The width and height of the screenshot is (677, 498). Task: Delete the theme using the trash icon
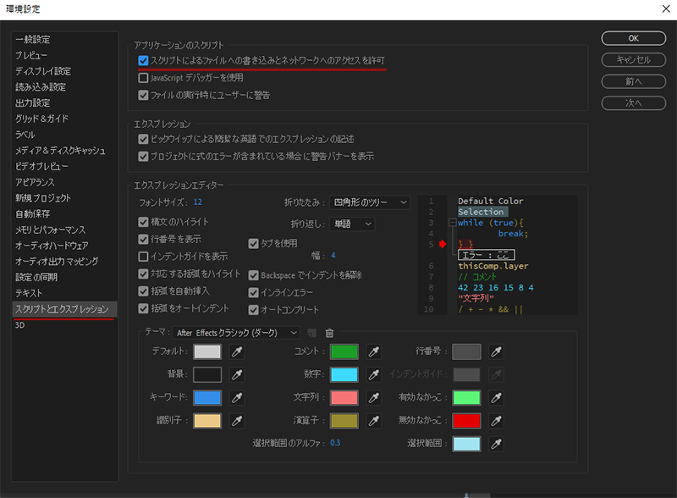330,334
